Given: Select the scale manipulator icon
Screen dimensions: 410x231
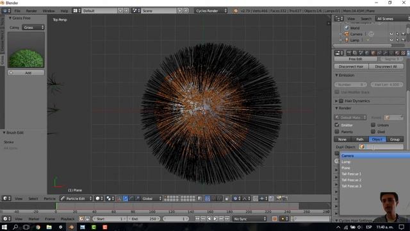Looking at the screenshot, I should coord(138,198).
